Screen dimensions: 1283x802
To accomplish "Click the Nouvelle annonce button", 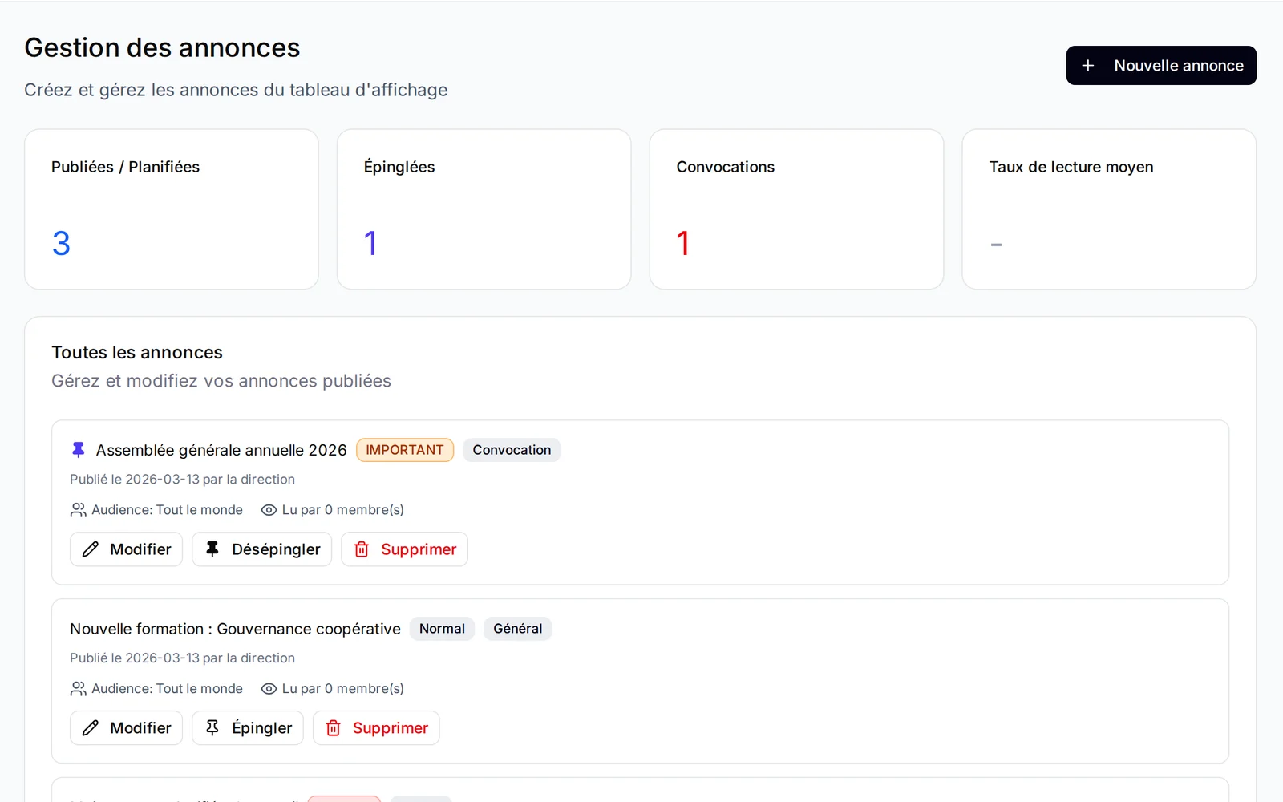I will pyautogui.click(x=1160, y=65).
